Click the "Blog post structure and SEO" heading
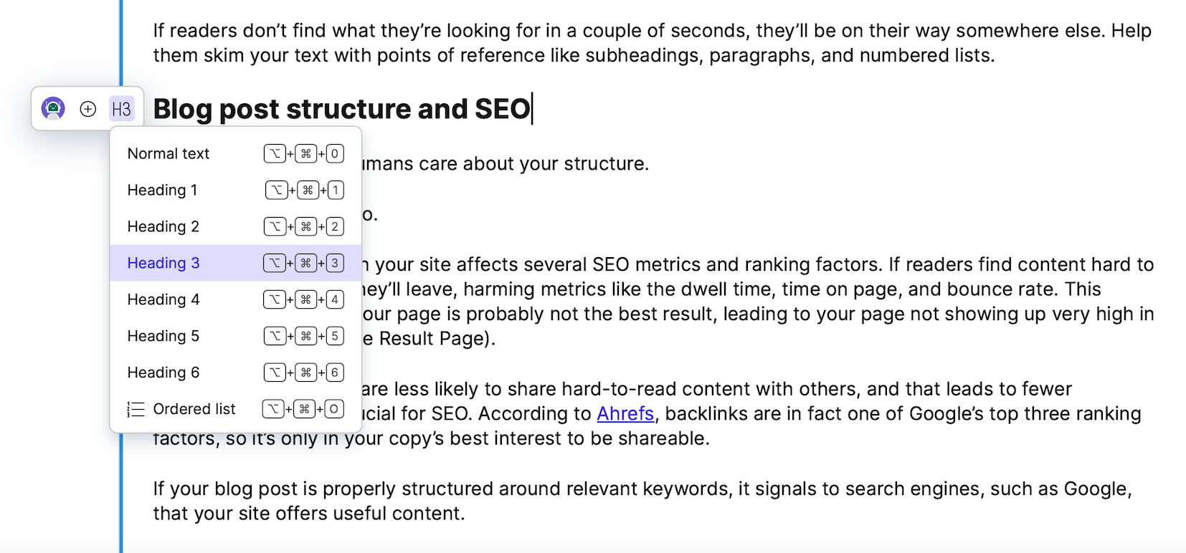Screen dimensions: 1186x553 pyautogui.click(x=341, y=109)
